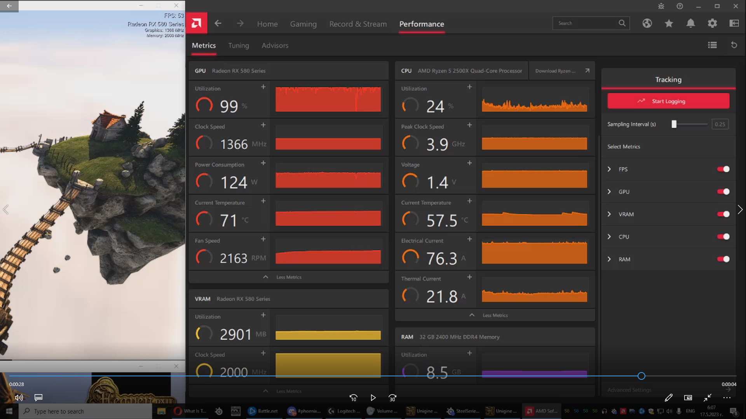746x419 pixels.
Task: Click the search magnifier icon
Action: [x=622, y=23]
